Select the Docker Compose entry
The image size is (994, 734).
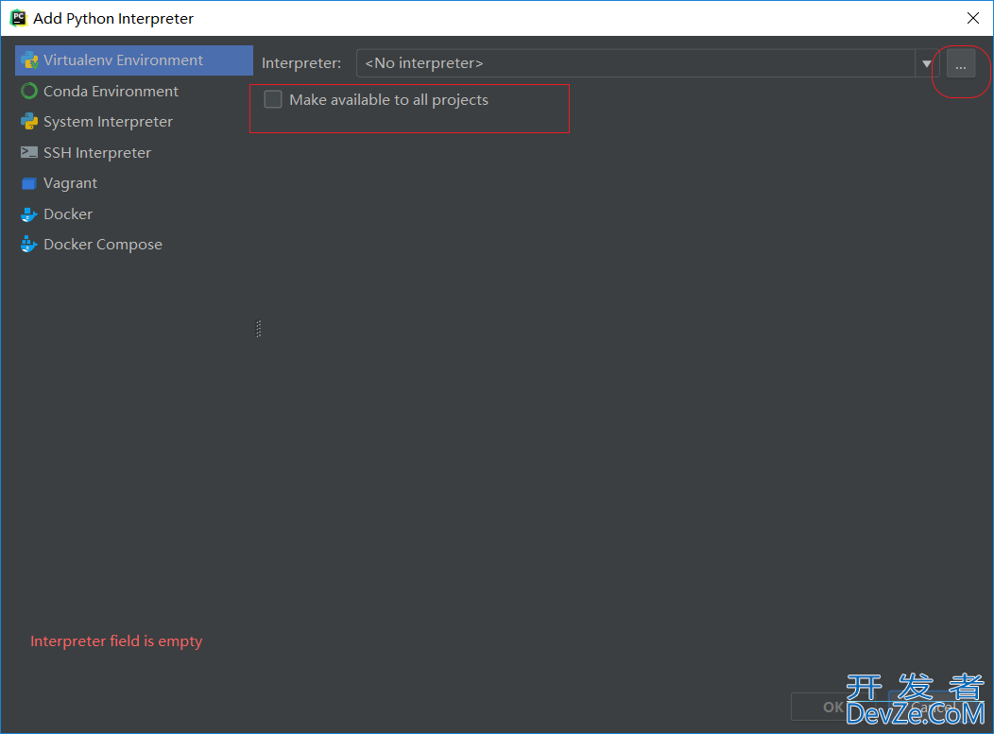pos(134,245)
